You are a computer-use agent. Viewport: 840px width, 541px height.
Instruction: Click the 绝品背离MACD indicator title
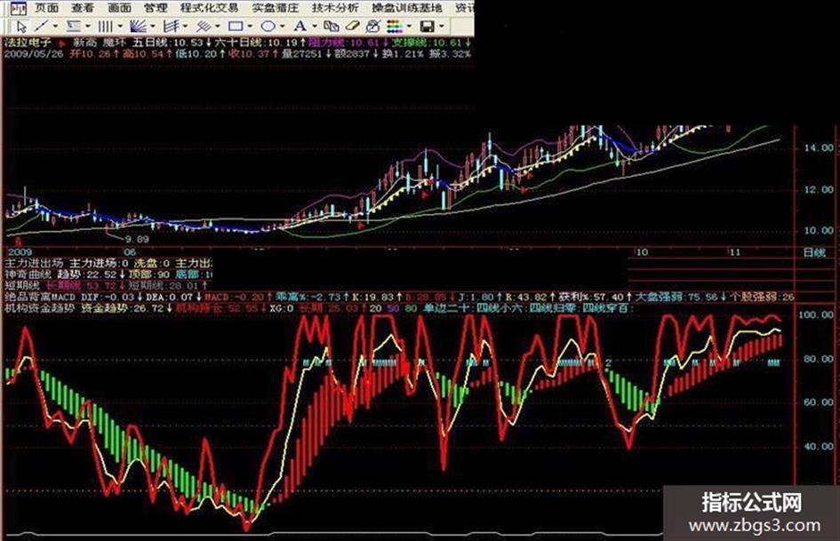point(40,297)
